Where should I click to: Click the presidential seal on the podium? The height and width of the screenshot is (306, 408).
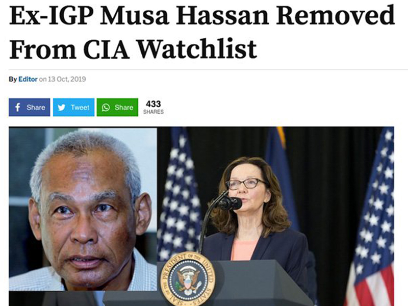coord(188,279)
